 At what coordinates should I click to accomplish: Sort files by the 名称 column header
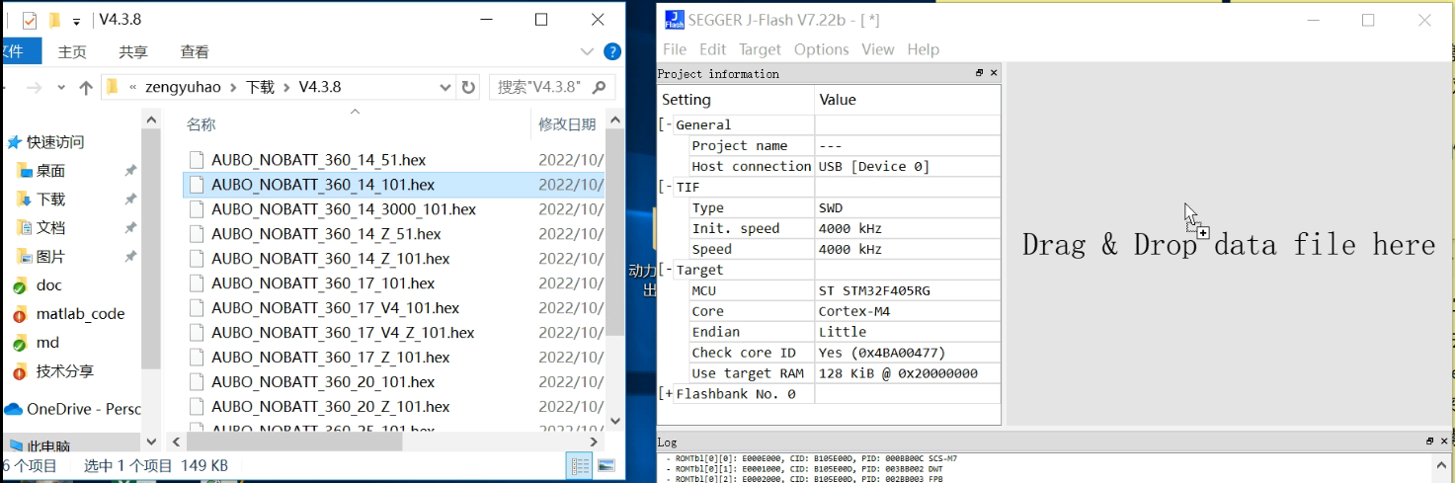click(202, 124)
